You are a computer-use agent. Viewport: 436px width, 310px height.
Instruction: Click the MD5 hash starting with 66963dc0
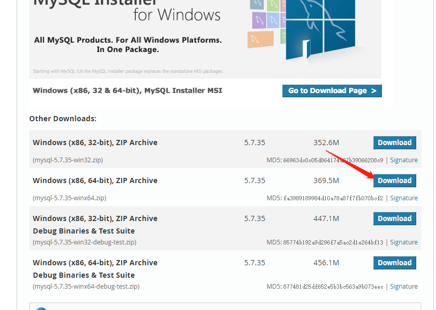tap(333, 160)
